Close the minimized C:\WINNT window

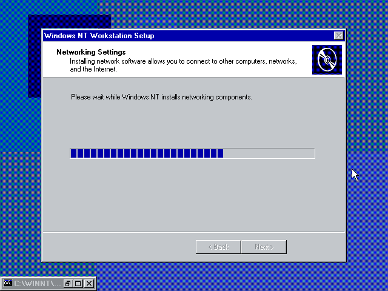click(x=89, y=283)
